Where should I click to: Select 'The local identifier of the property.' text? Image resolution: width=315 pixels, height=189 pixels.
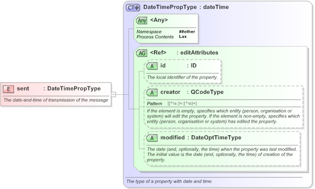(x=182, y=77)
